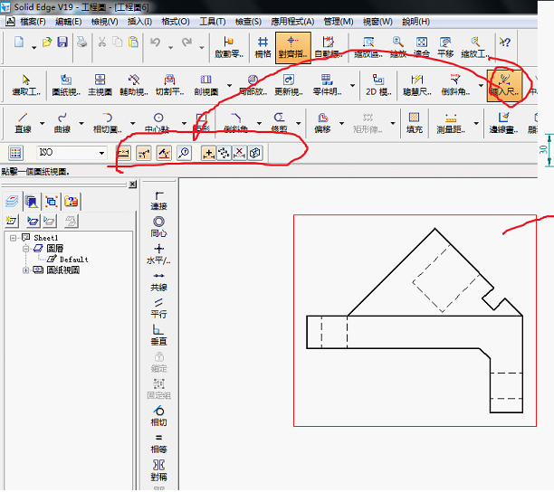This screenshot has width=554, height=492.
Task: Toggle the 擷入尺.. retrieve dimensions button
Action: [x=504, y=85]
